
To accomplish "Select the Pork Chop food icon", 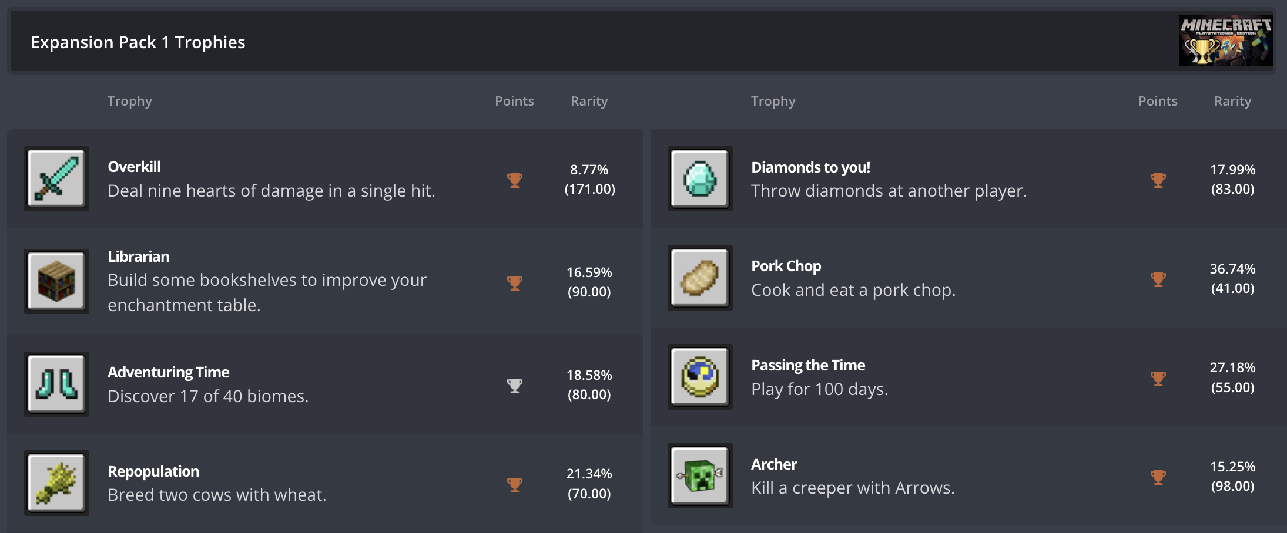I will tap(700, 278).
